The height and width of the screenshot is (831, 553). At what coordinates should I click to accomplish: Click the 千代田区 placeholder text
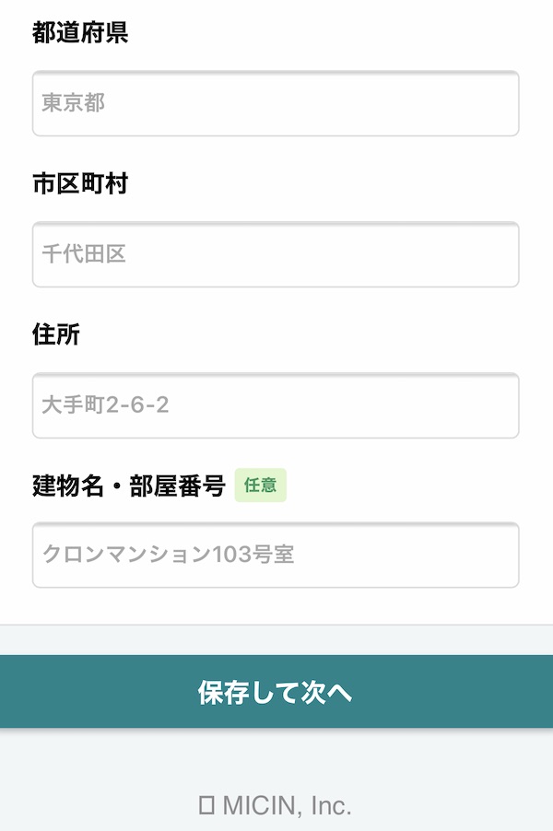point(84,254)
